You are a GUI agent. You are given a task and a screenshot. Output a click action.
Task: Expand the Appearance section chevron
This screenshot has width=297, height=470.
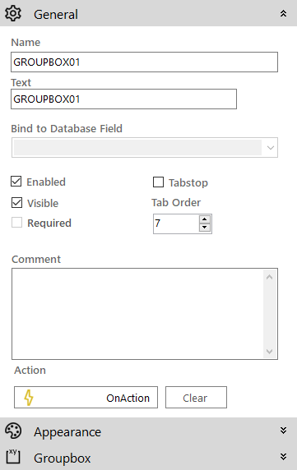(x=283, y=431)
